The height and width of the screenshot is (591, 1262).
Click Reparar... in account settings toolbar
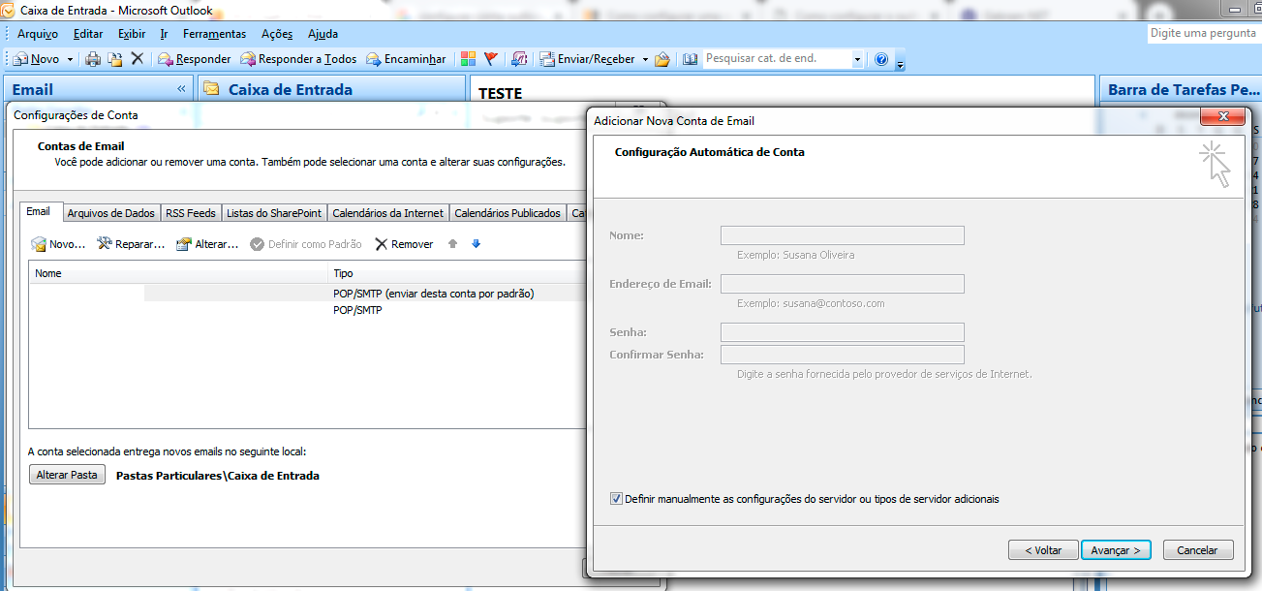coord(131,244)
